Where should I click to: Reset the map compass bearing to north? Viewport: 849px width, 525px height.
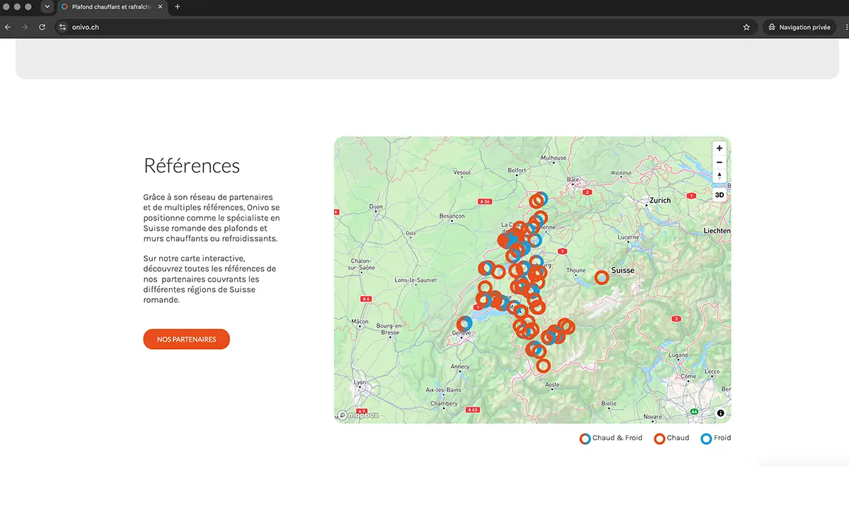(720, 175)
